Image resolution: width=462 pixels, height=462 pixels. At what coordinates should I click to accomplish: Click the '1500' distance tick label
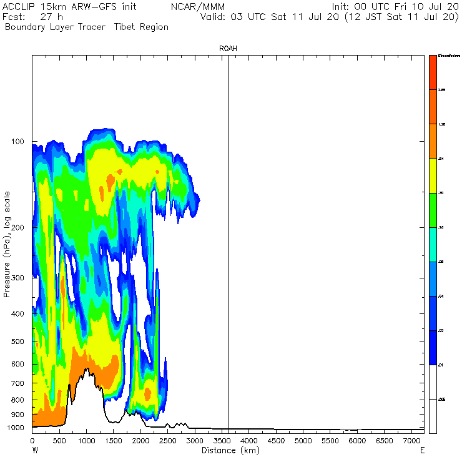point(114,441)
